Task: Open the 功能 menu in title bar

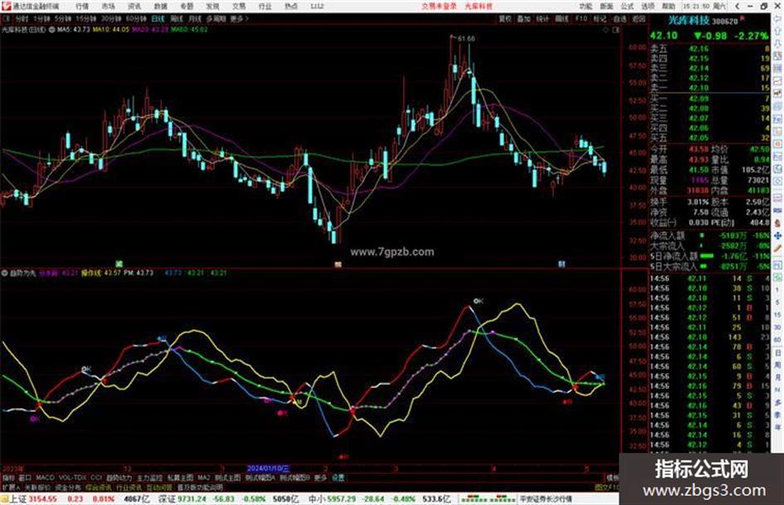Action: point(586,7)
